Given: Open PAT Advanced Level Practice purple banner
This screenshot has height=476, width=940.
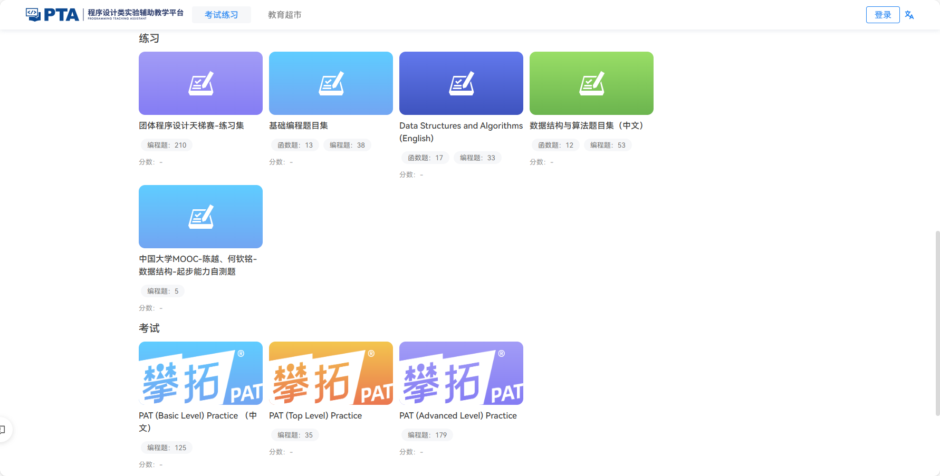Looking at the screenshot, I should 461,373.
